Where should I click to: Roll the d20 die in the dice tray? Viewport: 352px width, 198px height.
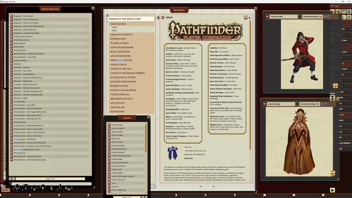(x=16, y=188)
